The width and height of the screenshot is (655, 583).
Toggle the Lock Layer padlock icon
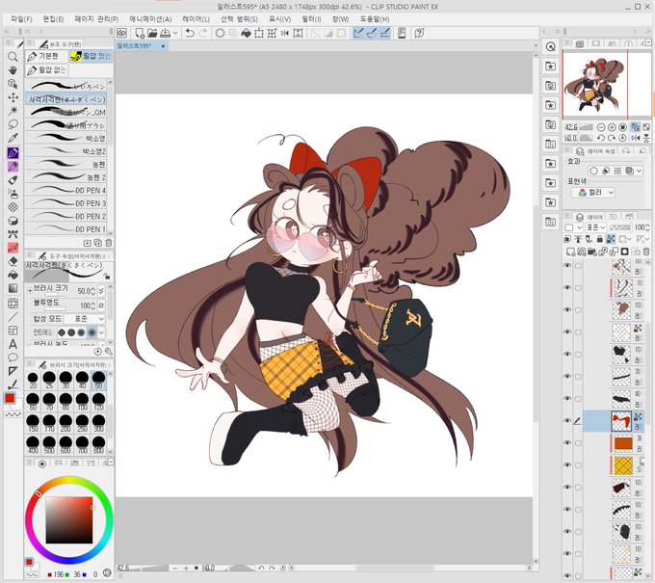600,239
